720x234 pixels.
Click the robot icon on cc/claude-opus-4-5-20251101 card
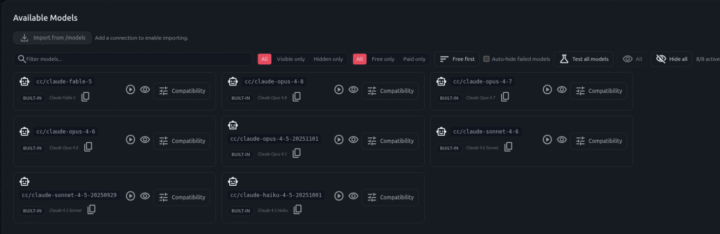coord(233,126)
